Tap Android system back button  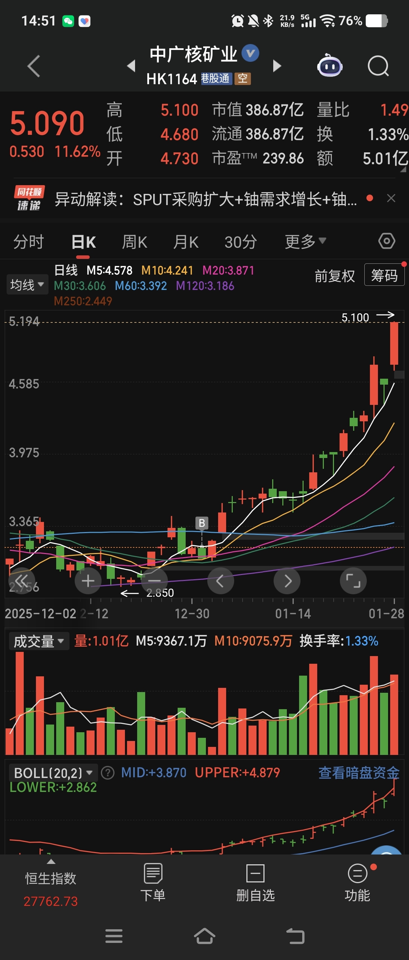(x=296, y=936)
